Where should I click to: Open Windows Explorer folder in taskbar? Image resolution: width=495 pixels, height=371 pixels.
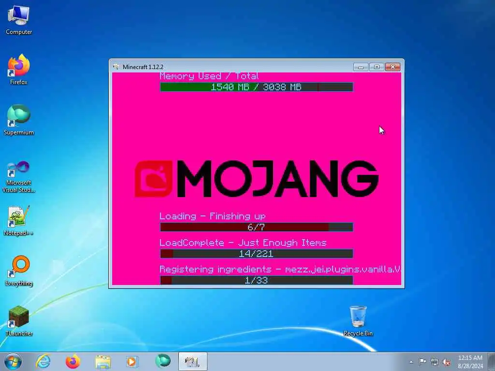click(x=103, y=361)
